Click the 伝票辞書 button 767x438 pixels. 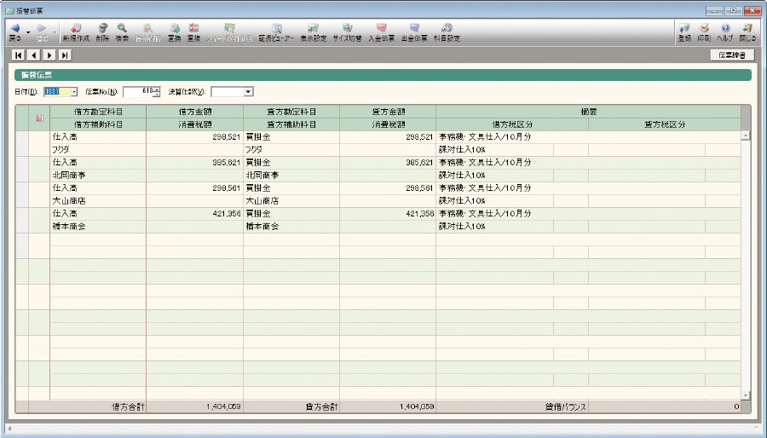[x=731, y=55]
